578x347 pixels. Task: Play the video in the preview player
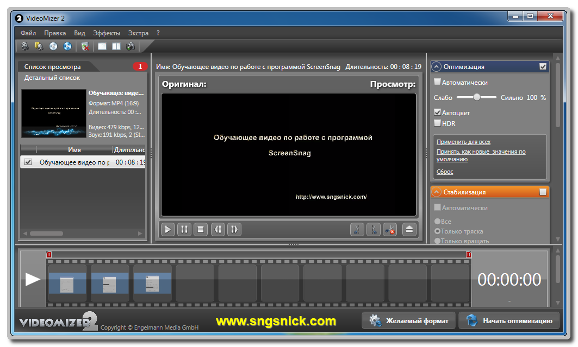[x=167, y=230]
